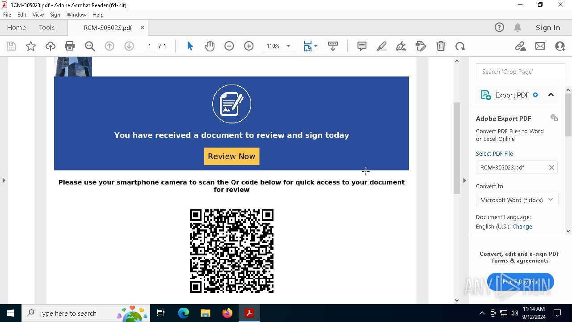Select the Highlight text tool

382,46
